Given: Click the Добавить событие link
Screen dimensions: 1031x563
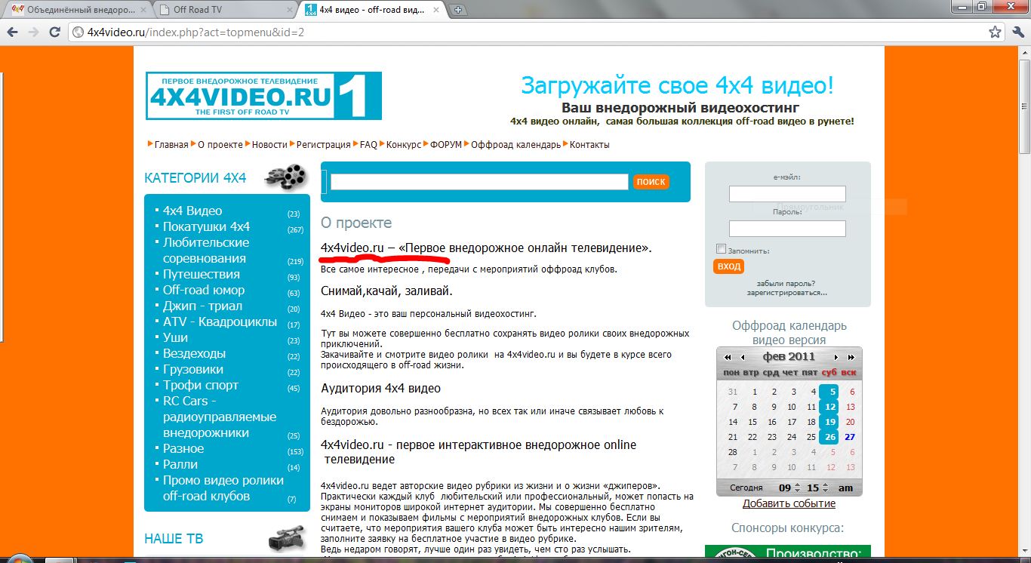Looking at the screenshot, I should 789,503.
